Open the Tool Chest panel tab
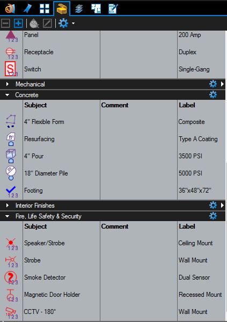This screenshot has width=227, height=322. point(62,9)
